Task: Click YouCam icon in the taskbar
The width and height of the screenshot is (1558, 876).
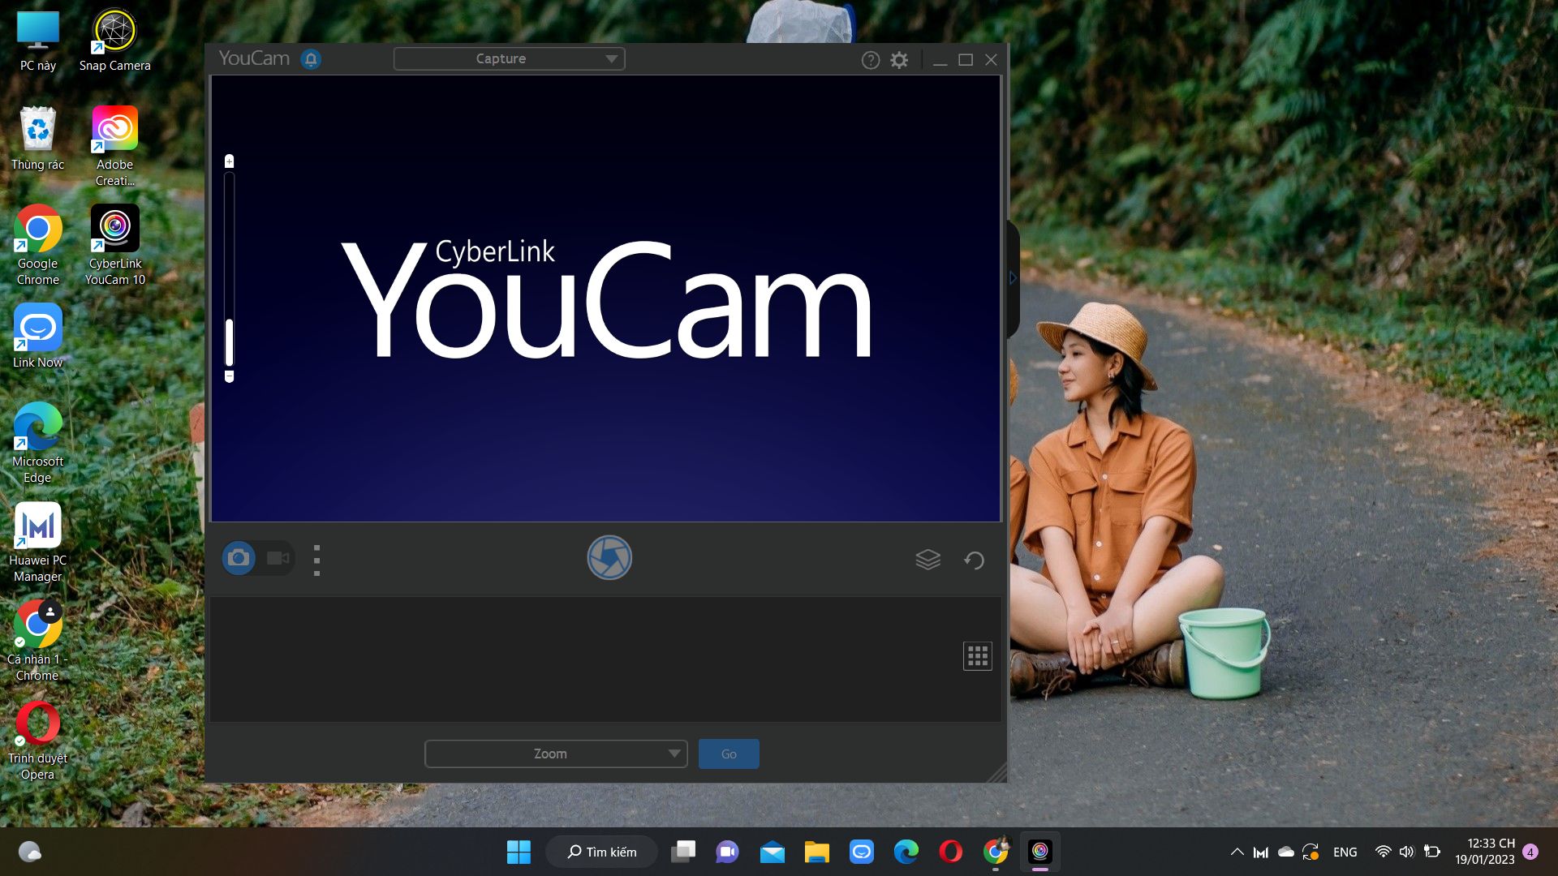Action: [1040, 852]
